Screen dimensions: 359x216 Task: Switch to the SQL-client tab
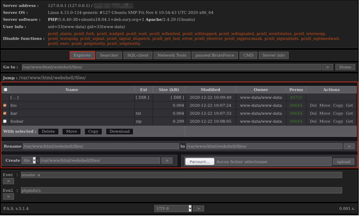[x=137, y=55]
